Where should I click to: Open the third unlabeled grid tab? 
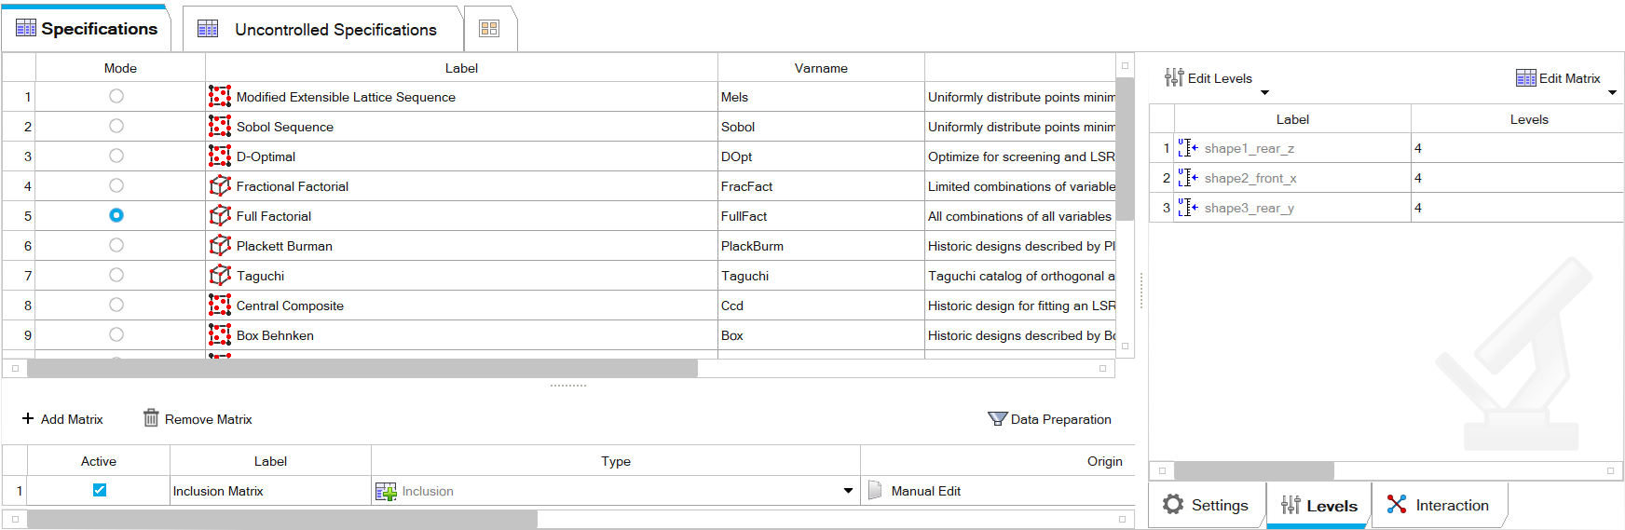[489, 29]
